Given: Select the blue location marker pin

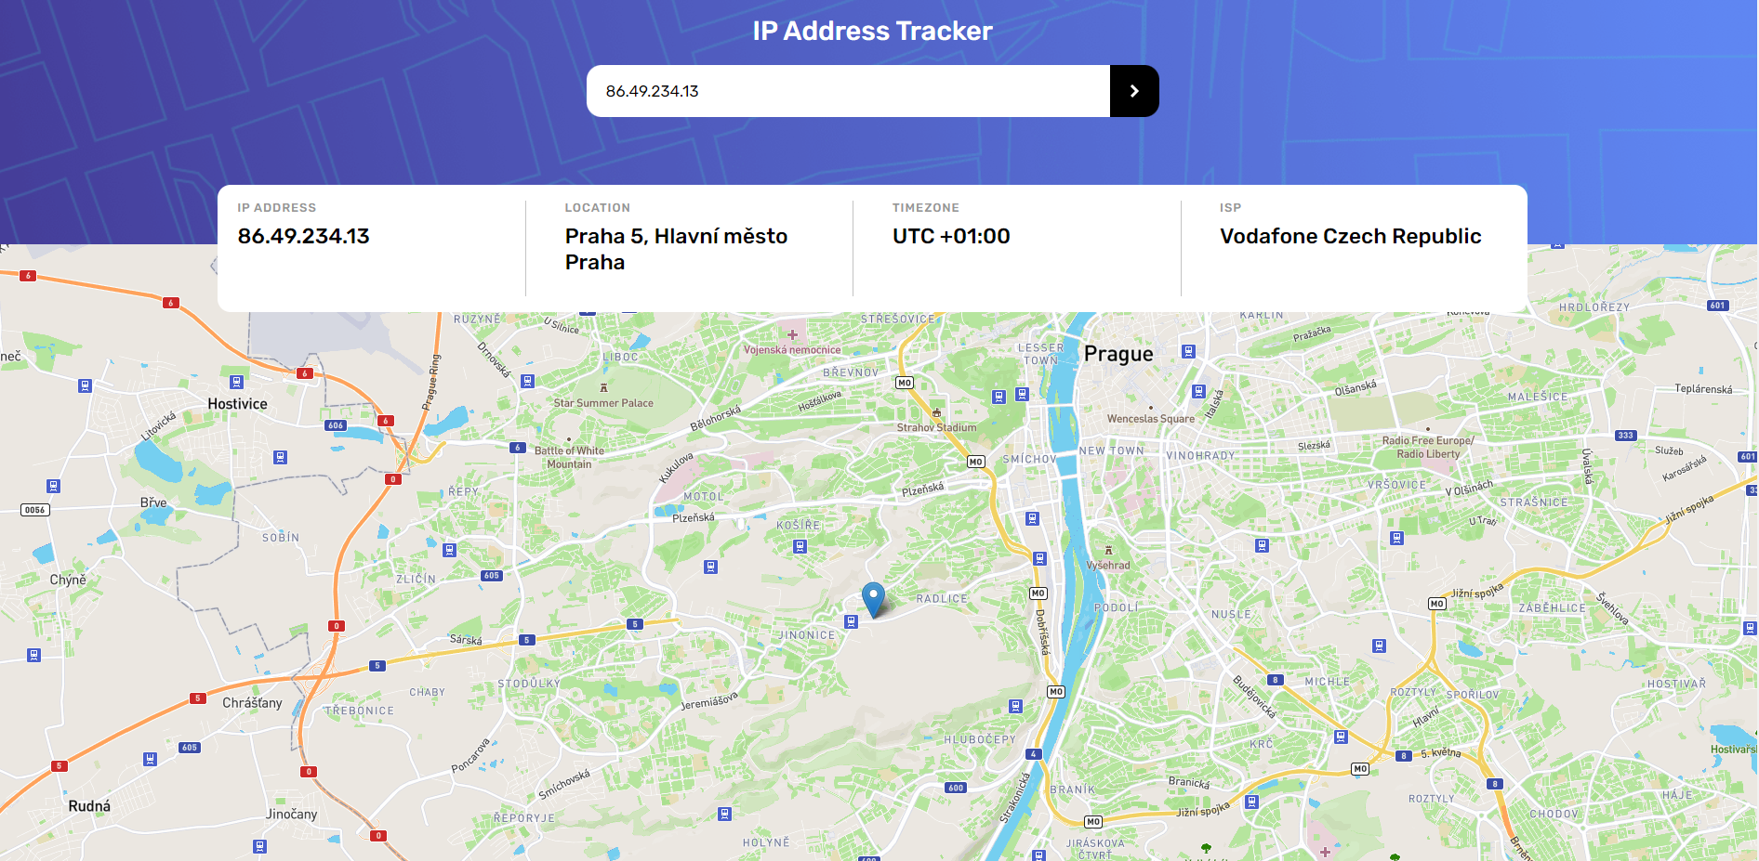Looking at the screenshot, I should point(873,599).
